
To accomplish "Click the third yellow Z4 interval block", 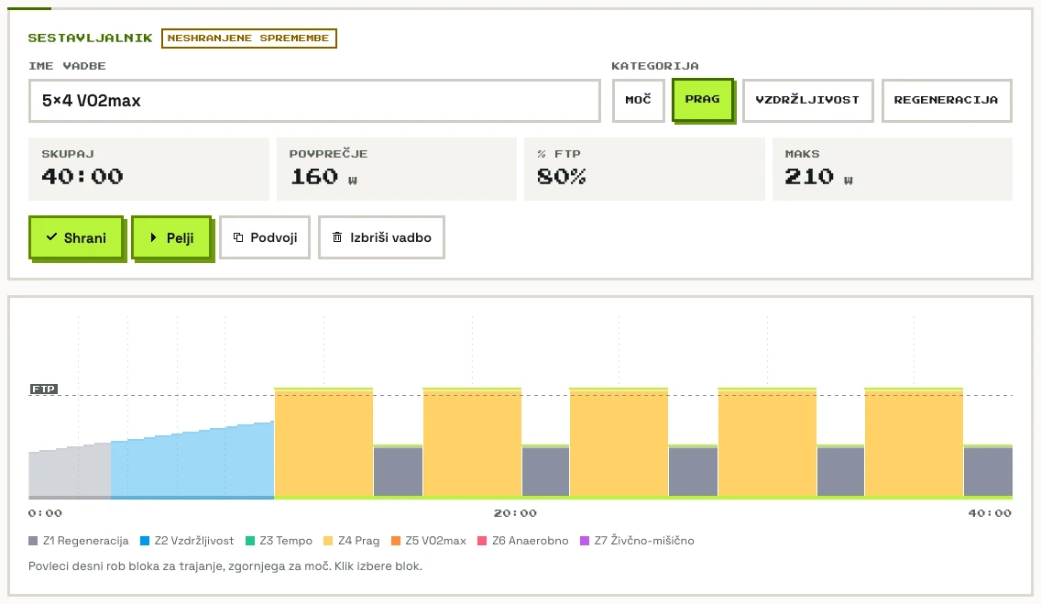I will coord(619,443).
